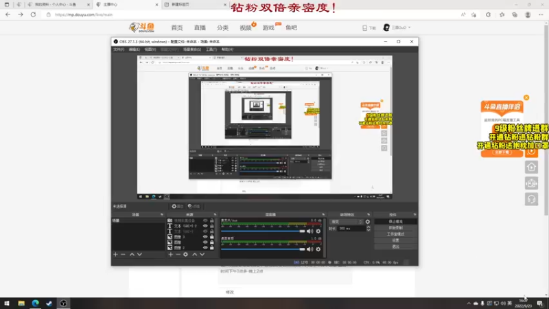Pop out the scenes dock panel
The width and height of the screenshot is (549, 309).
coord(162,214)
